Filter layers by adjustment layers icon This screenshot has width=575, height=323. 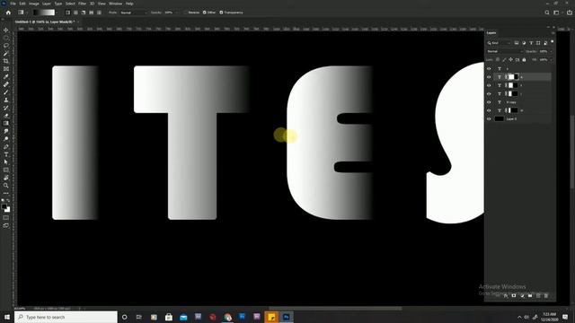click(x=524, y=43)
